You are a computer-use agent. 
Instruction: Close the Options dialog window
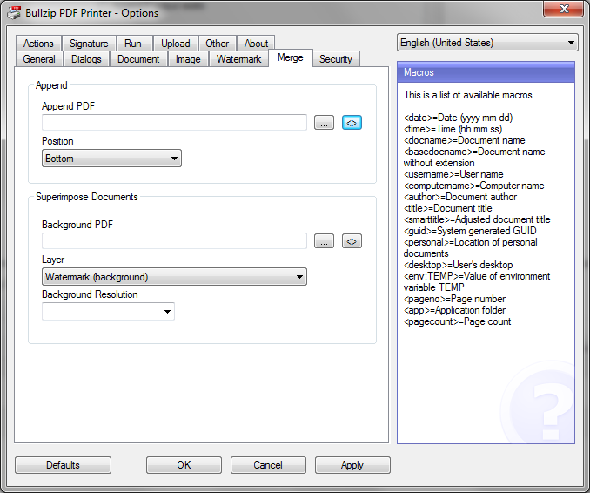coord(564,9)
